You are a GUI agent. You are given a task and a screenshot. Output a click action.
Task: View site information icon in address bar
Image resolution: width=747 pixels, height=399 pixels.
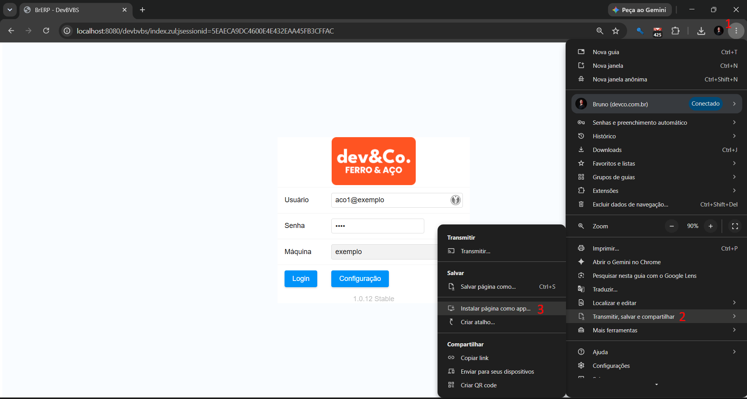tap(67, 31)
